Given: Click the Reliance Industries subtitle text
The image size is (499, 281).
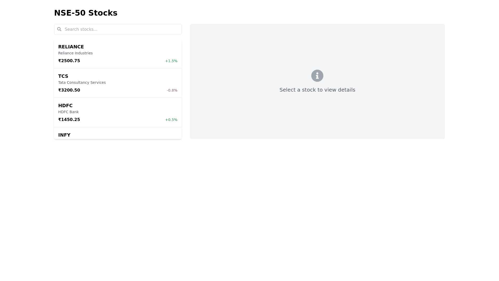Looking at the screenshot, I should point(75,53).
